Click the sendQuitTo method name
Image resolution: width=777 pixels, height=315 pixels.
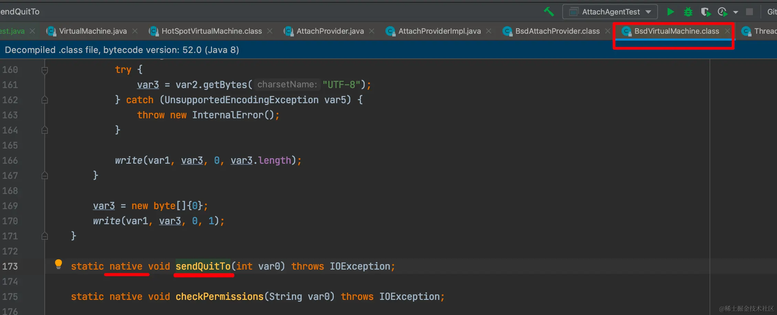click(x=203, y=266)
